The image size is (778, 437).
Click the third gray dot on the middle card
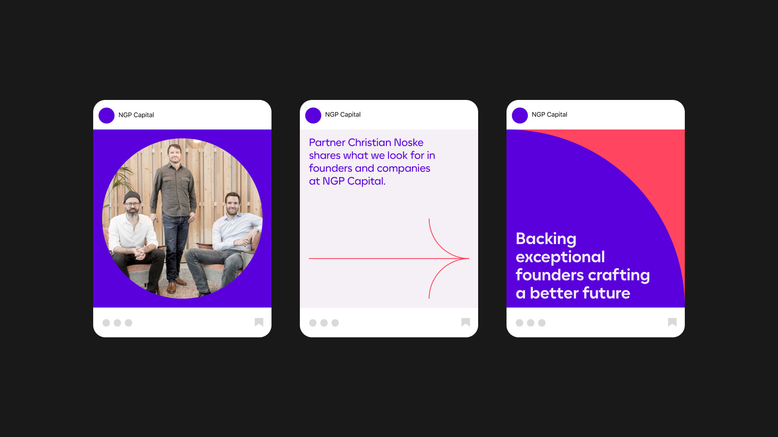[335, 323]
